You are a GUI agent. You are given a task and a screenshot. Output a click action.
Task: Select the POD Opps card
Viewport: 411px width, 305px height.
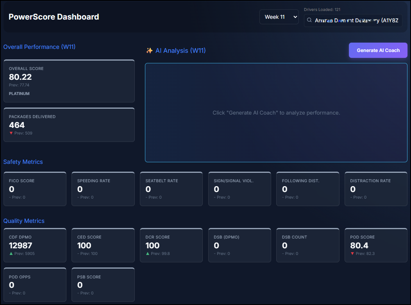(35, 285)
